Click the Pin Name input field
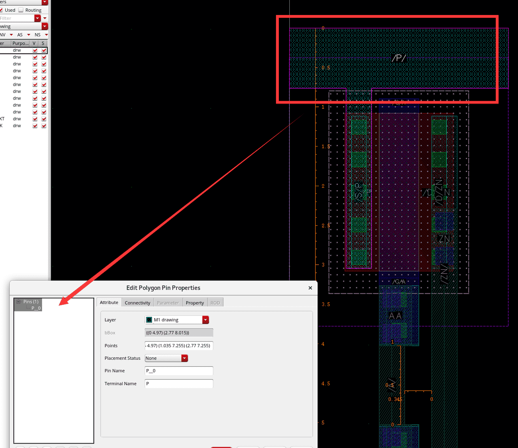 click(x=179, y=371)
